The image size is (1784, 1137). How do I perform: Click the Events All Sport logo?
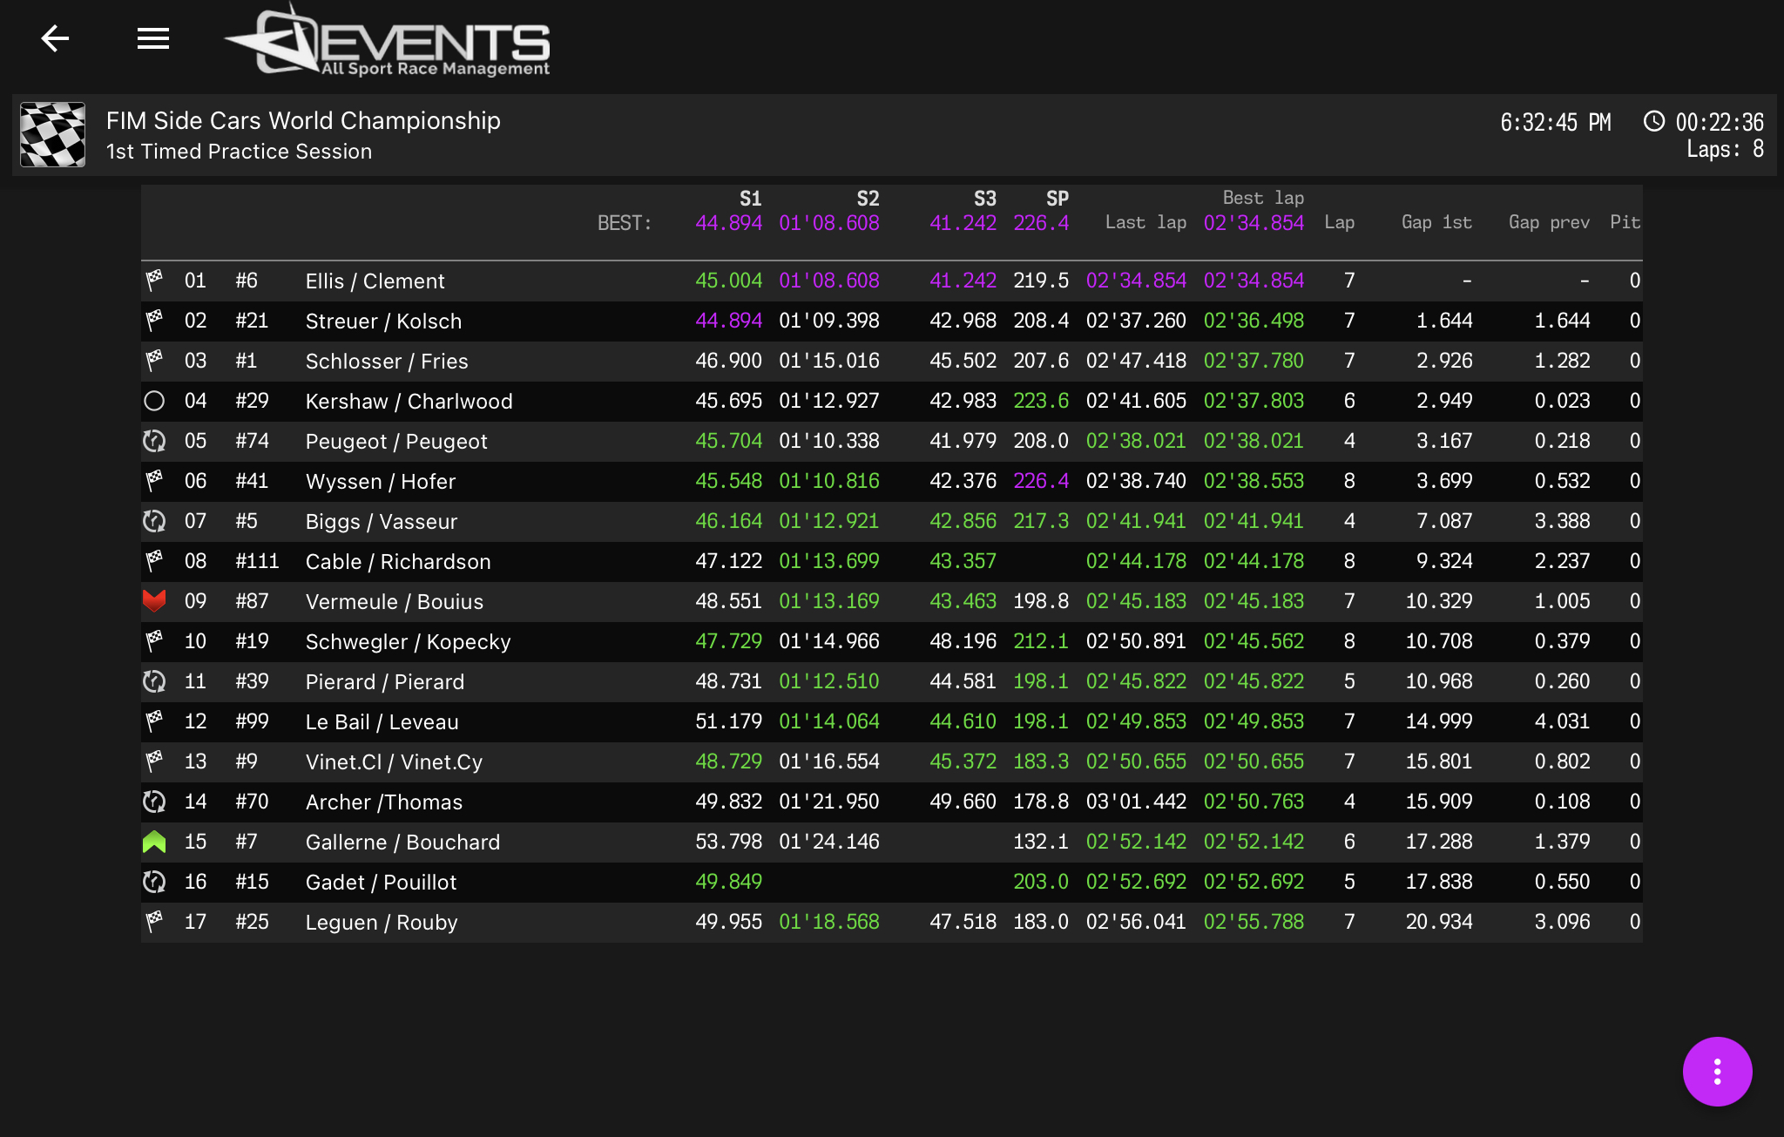[x=387, y=41]
